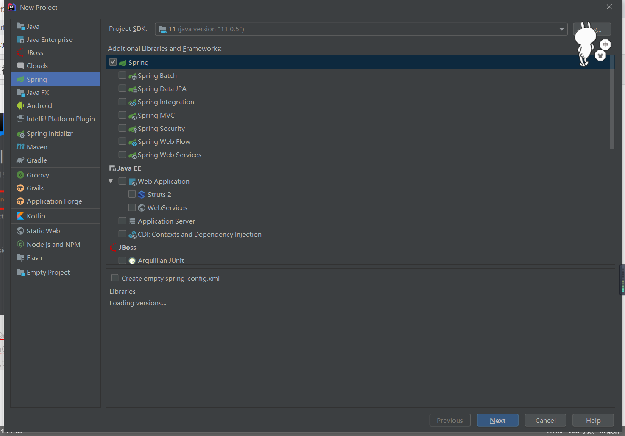The width and height of the screenshot is (625, 436).
Task: Click the Grails icon in sidebar
Action: (20, 188)
